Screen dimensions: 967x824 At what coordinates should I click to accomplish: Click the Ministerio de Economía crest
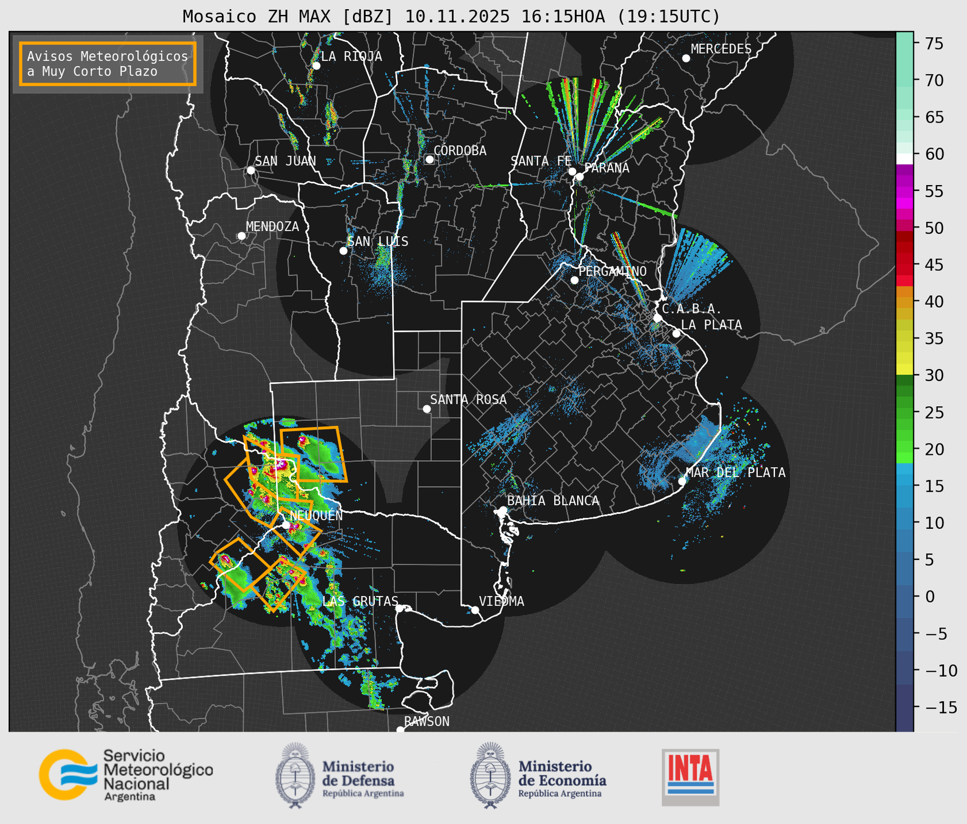(489, 775)
